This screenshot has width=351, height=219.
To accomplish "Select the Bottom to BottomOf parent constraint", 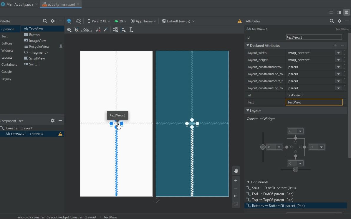I will point(278,206).
